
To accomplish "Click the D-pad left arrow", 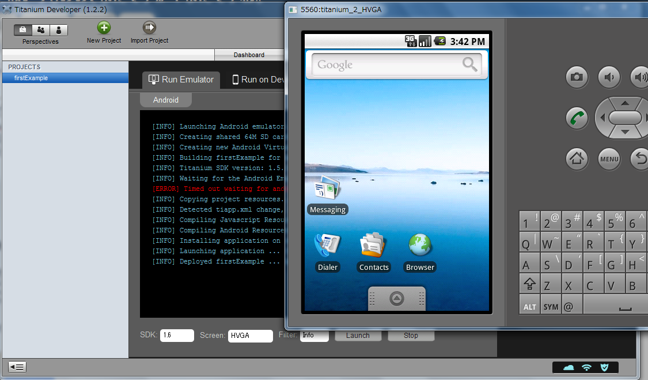I will point(602,118).
